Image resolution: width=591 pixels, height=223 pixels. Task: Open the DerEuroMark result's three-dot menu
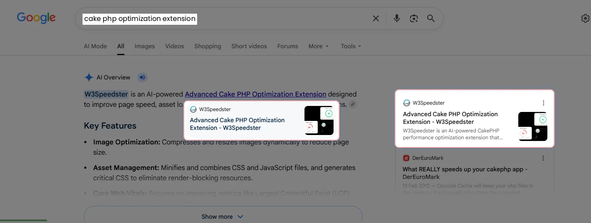[543, 158]
